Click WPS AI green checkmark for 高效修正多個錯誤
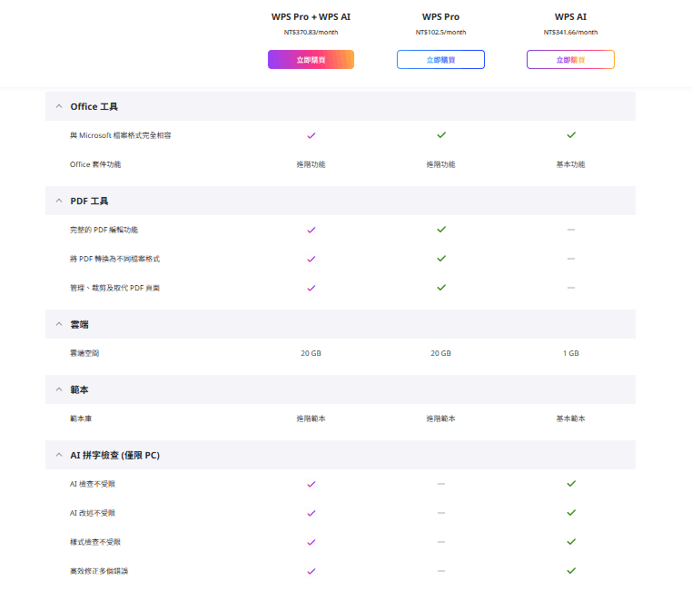This screenshot has height=591, width=692. (571, 571)
